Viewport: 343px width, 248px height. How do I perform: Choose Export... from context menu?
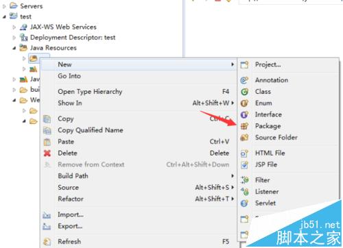139,226
